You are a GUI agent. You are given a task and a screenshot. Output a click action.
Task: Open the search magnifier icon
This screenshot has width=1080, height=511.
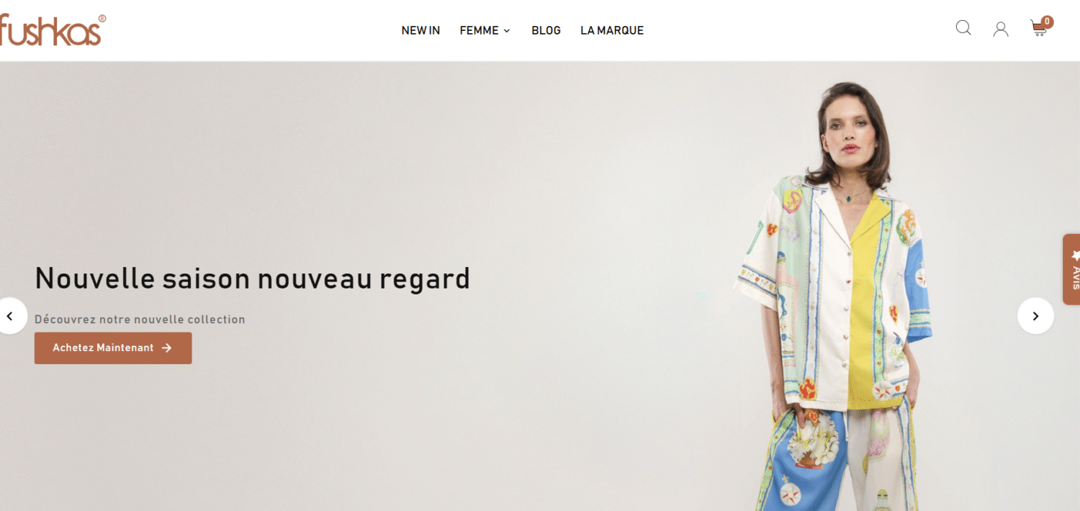pos(963,28)
